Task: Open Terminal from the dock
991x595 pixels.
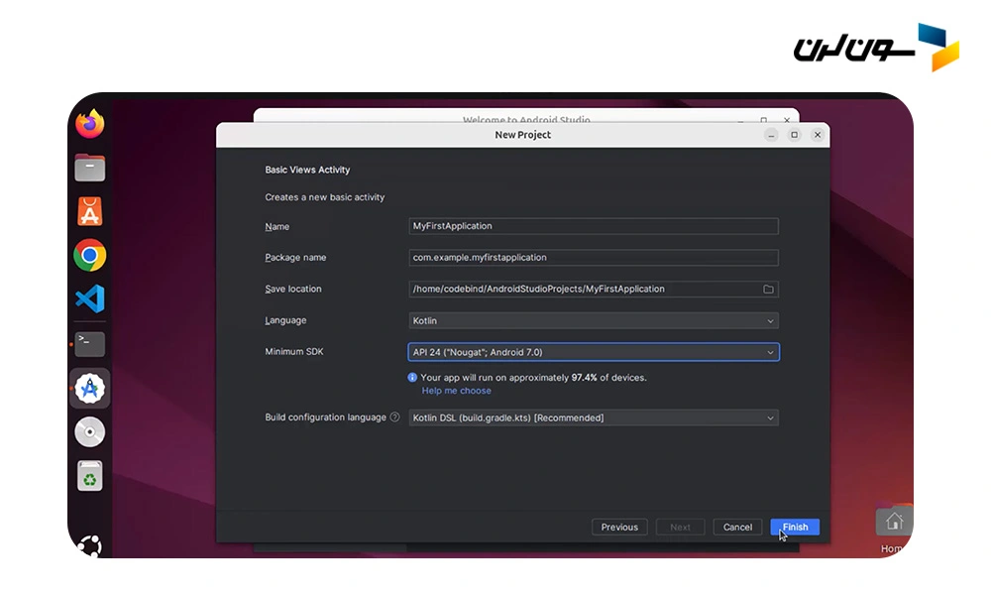Action: pyautogui.click(x=90, y=343)
